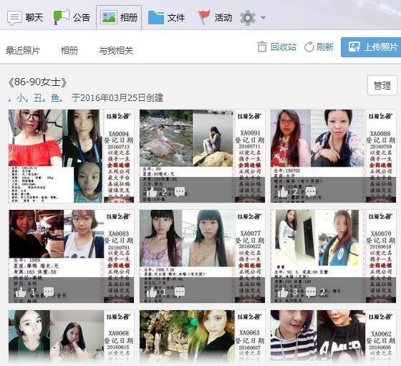Screen dimensions: 401x366
Task: Switch to 相册 sub-tab below toolbar
Action: pos(69,50)
